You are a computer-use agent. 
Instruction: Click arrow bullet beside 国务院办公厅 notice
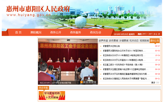[x=101, y=51]
